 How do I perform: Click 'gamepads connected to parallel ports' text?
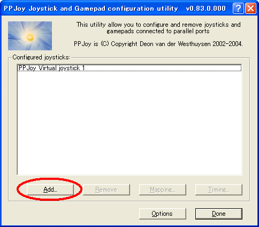[x=158, y=31]
